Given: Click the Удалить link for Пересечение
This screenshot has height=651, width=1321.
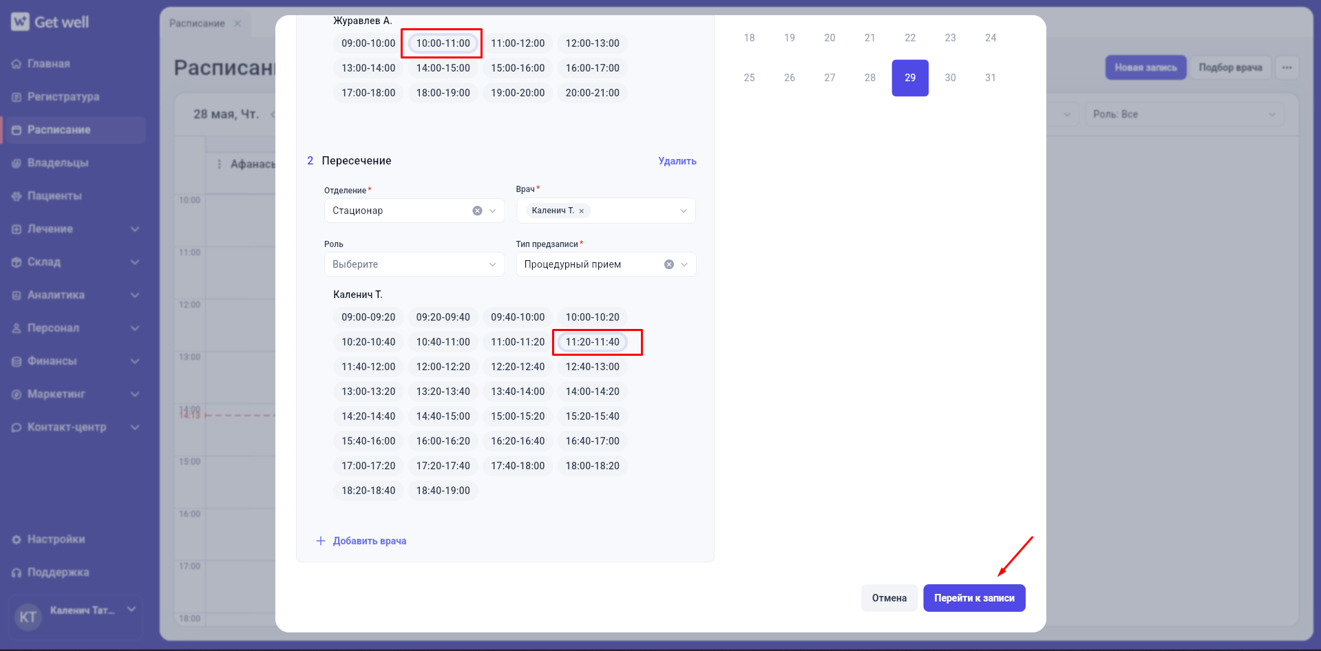Looking at the screenshot, I should click(x=677, y=161).
